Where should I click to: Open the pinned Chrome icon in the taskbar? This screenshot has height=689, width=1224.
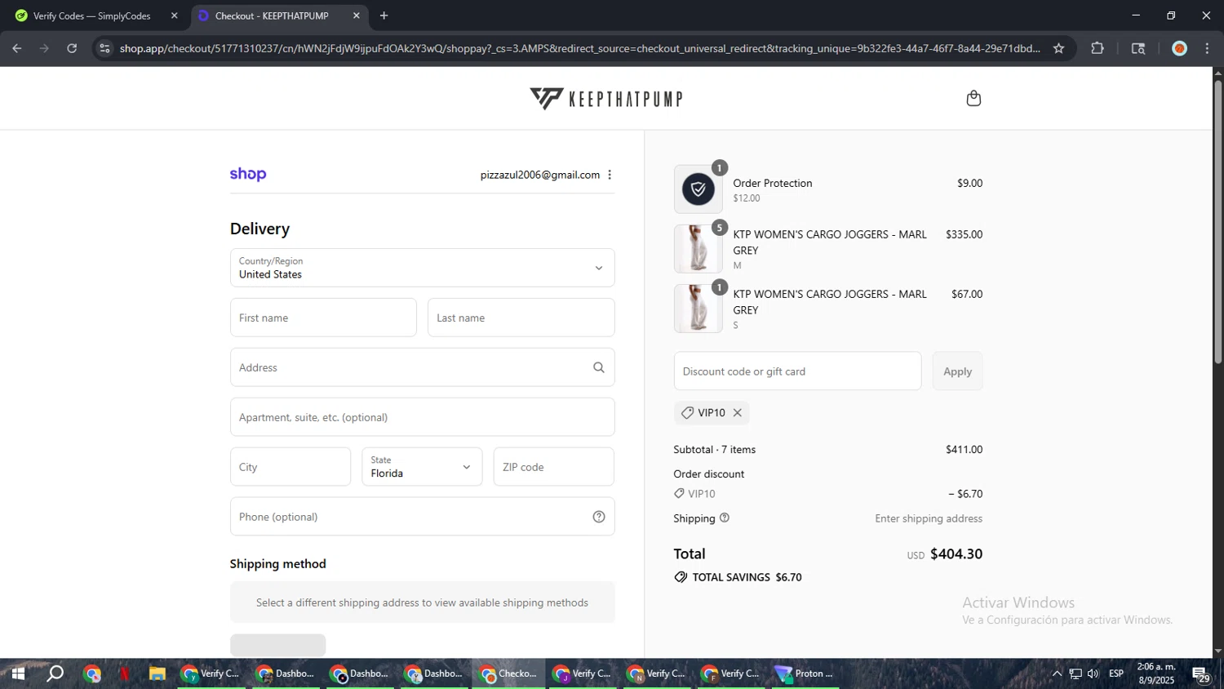[91, 673]
